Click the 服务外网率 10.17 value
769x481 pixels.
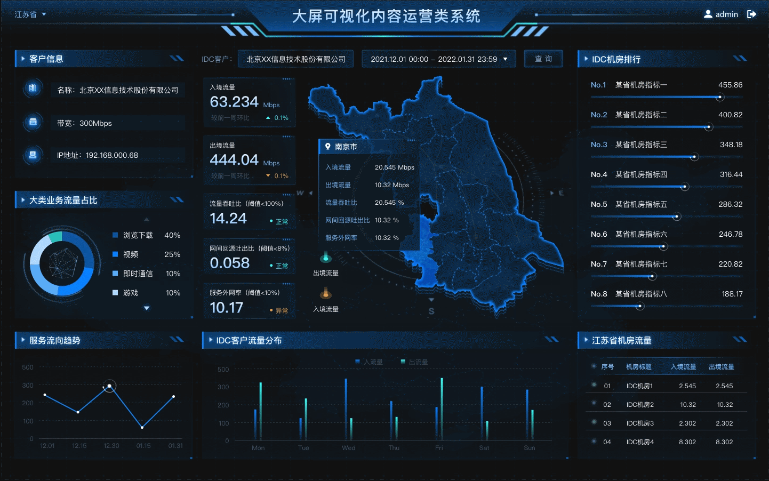tap(227, 308)
